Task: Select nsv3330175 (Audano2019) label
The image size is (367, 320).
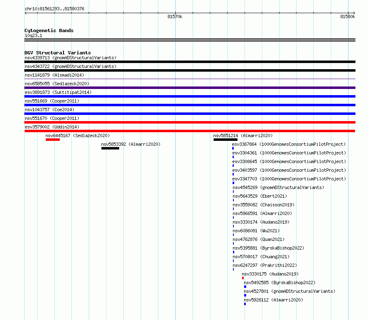Action: [270, 274]
